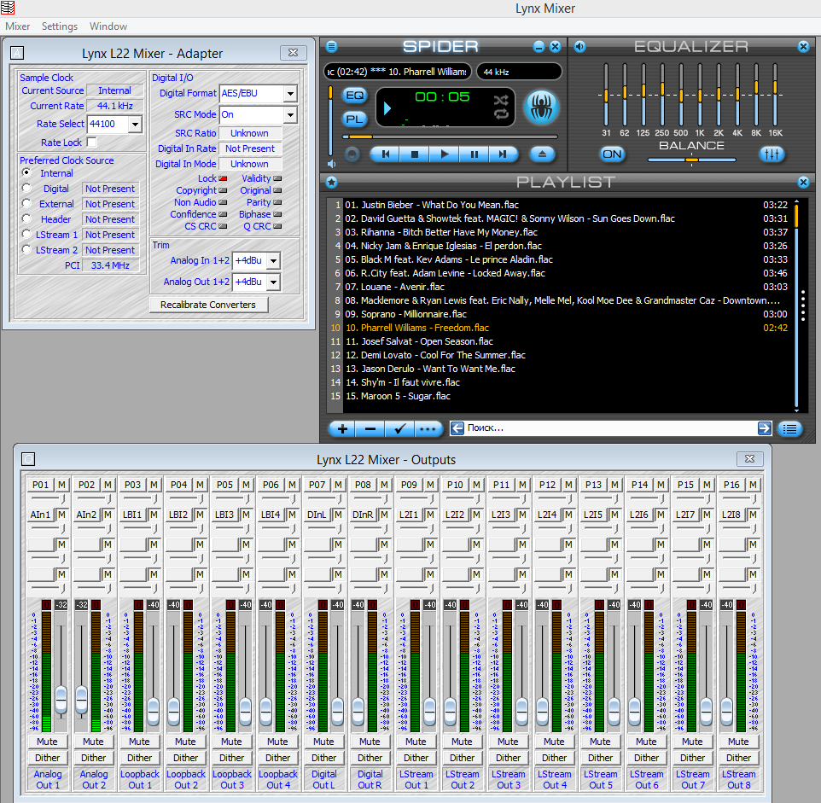The width and height of the screenshot is (821, 803).
Task: Click the Поиск search field
Action: click(x=610, y=428)
